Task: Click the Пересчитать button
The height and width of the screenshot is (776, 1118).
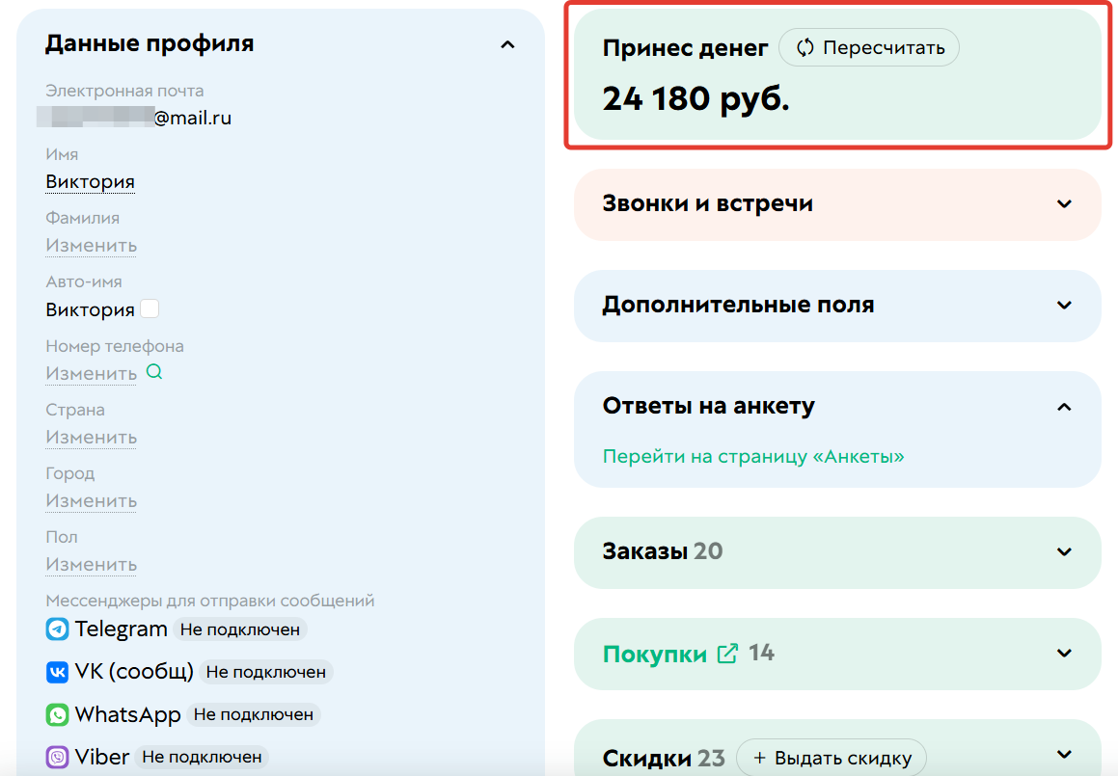Action: click(868, 47)
